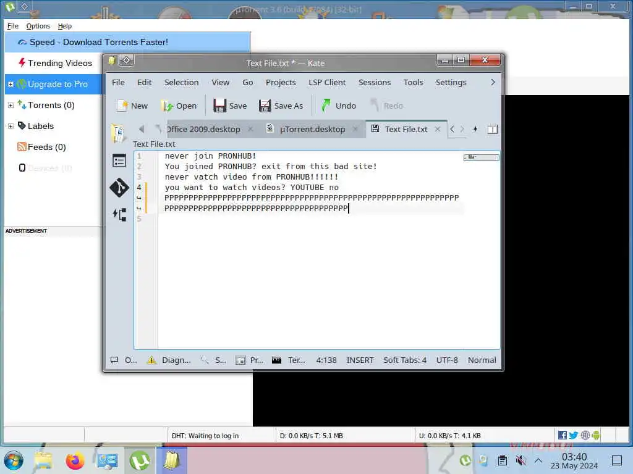Screen dimensions: 633x474
Task: Open Kate's Sessions menu
Action: click(x=374, y=82)
